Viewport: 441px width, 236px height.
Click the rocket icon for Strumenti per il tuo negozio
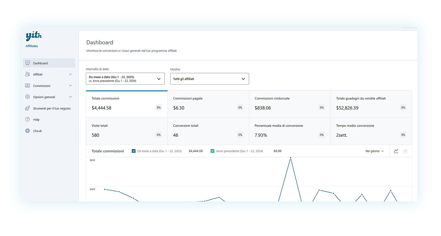point(27,108)
